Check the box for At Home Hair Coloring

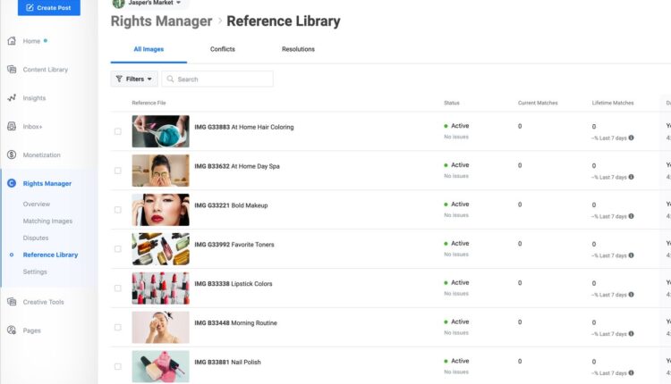point(118,131)
